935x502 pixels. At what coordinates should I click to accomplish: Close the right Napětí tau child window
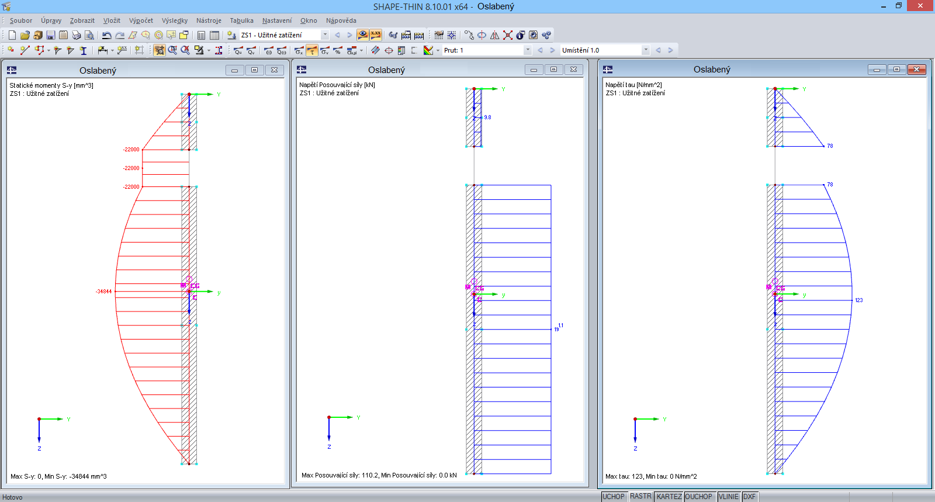(x=916, y=70)
